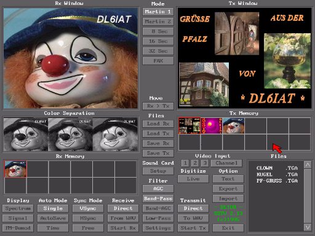
Task: Open Sound Card Setup
Action: (158, 171)
